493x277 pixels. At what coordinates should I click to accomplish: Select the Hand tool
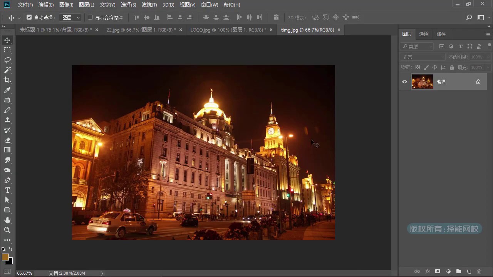7,220
